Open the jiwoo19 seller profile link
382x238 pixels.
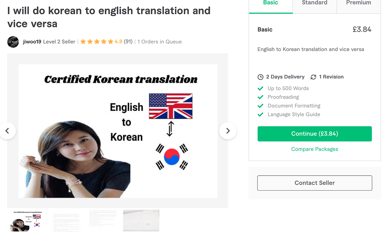click(x=32, y=42)
